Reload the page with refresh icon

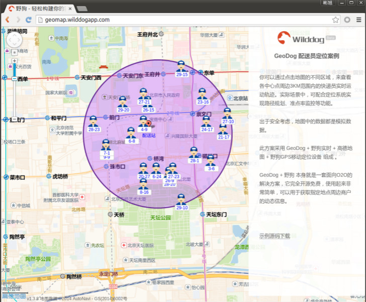[x=29, y=20]
